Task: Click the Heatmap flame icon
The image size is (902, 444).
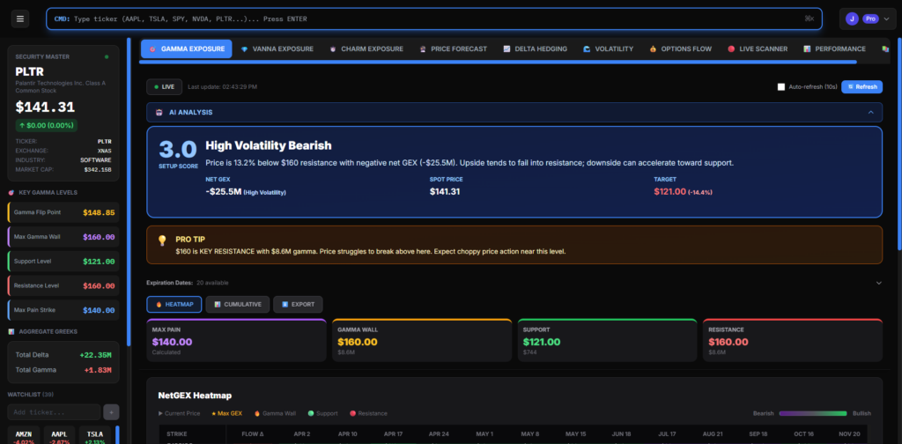Action: [157, 304]
